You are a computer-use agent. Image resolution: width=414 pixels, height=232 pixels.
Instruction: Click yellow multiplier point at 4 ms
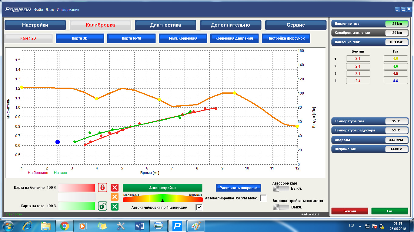[97, 99]
